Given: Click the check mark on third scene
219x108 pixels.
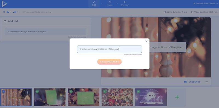Looking at the screenshot, I should [x=71, y=92].
